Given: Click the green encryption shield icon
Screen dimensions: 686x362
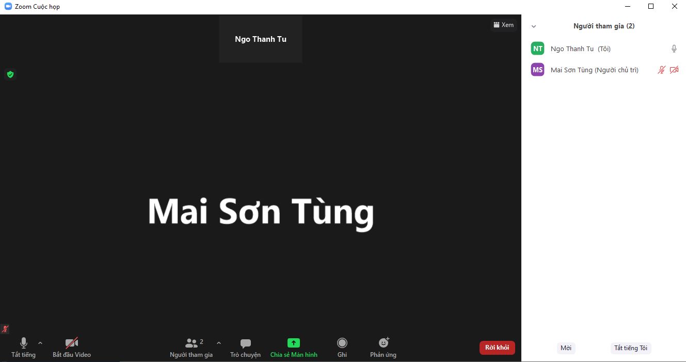Looking at the screenshot, I should click(10, 74).
